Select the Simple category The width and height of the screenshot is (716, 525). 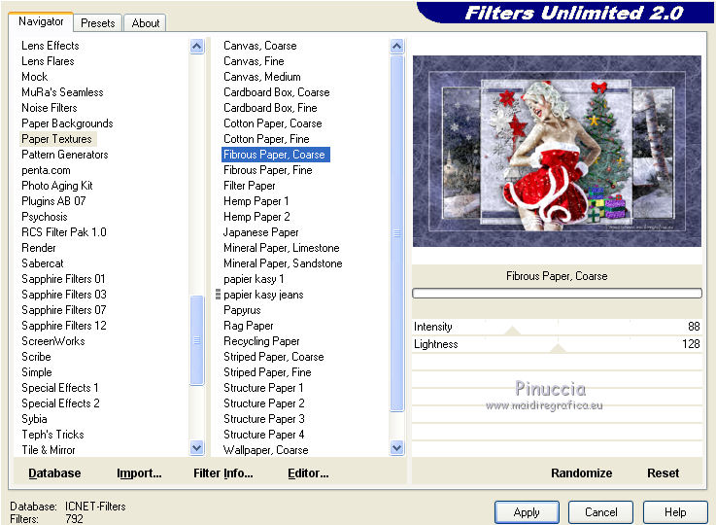click(x=37, y=372)
